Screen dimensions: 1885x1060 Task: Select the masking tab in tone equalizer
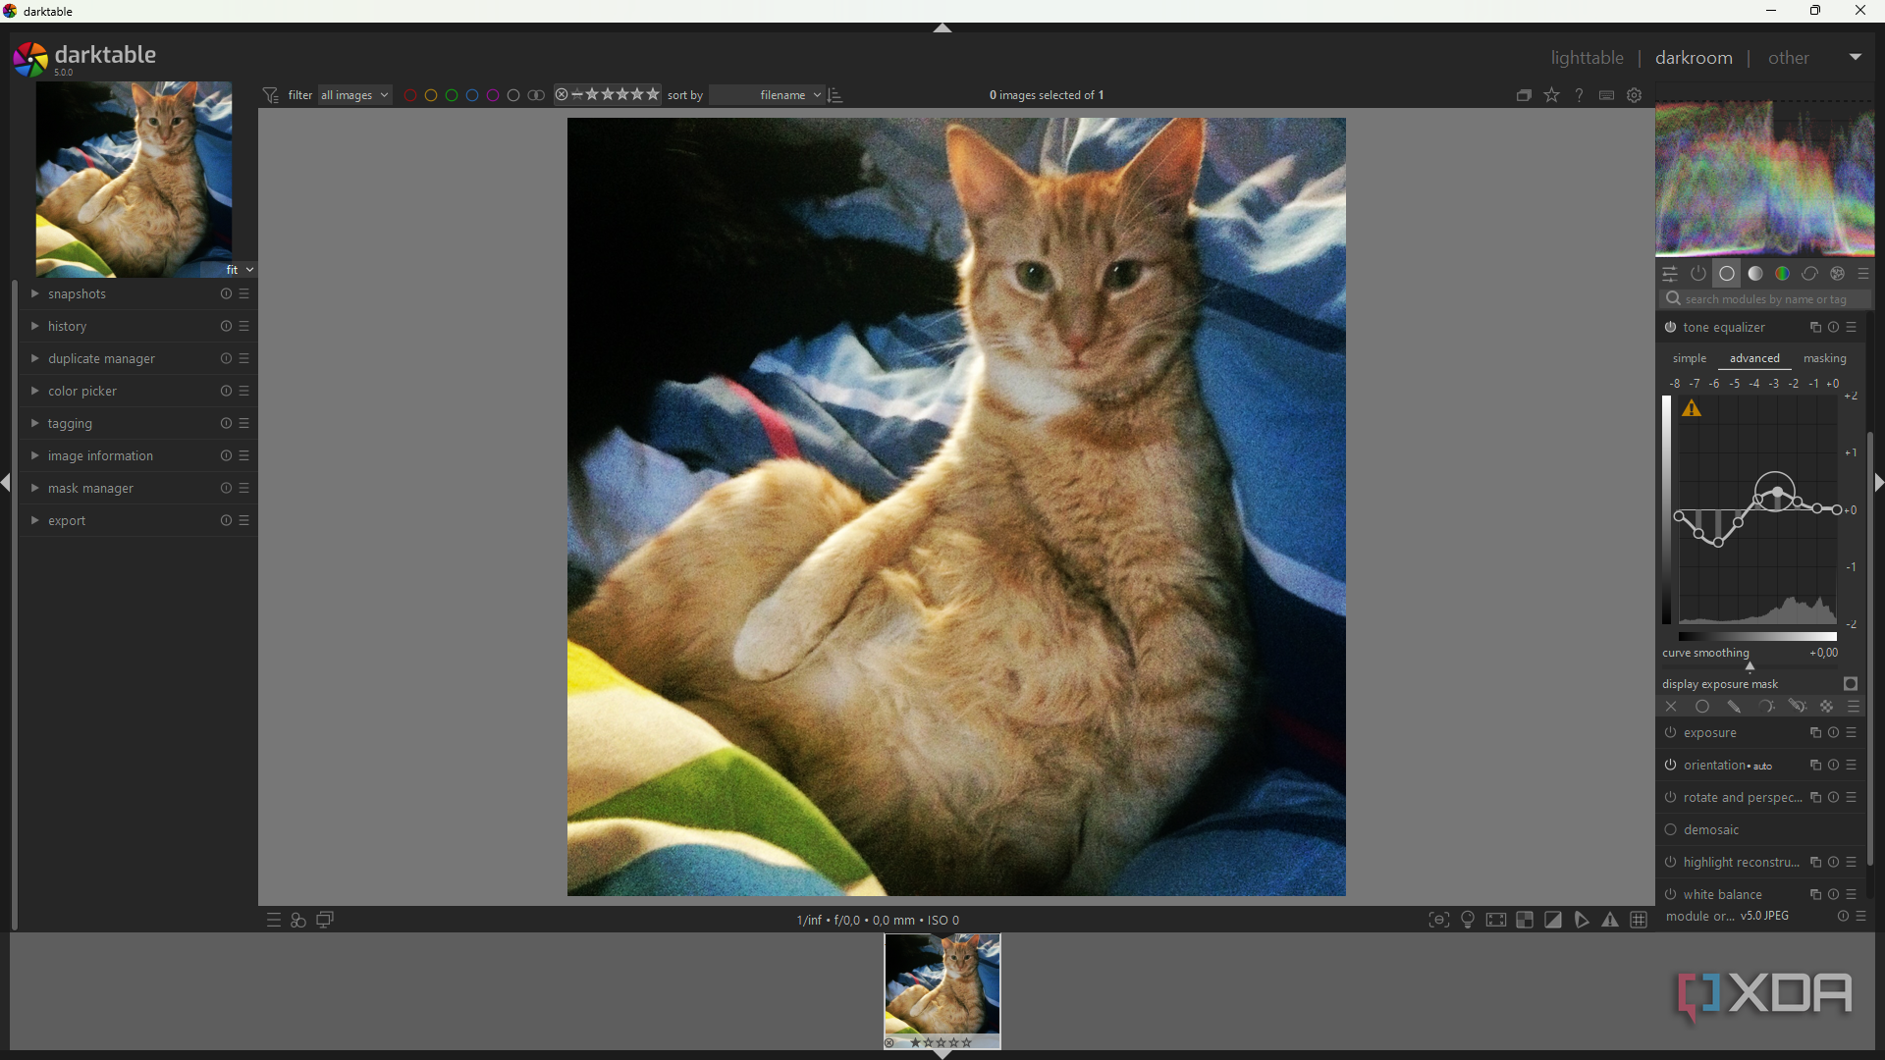[1824, 358]
